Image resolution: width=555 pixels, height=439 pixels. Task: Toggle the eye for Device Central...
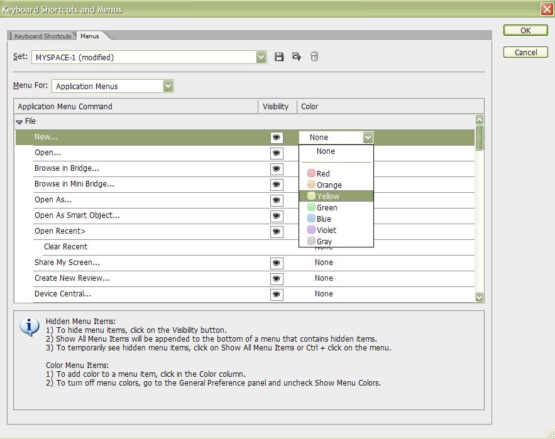(276, 294)
